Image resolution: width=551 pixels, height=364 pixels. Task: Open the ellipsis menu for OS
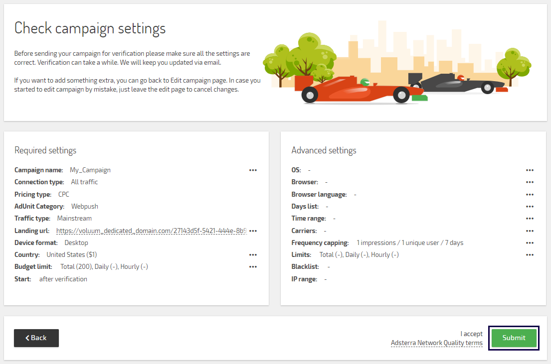tap(530, 170)
